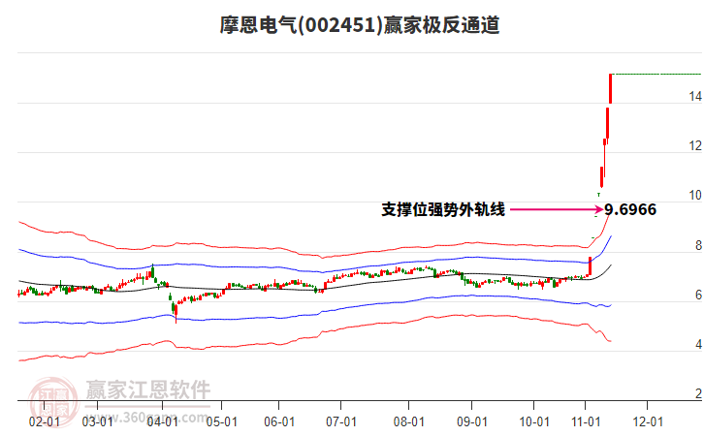This screenshot has height=436, width=704.
Task: Click the 05-01 date axis label
Action: pos(221,421)
